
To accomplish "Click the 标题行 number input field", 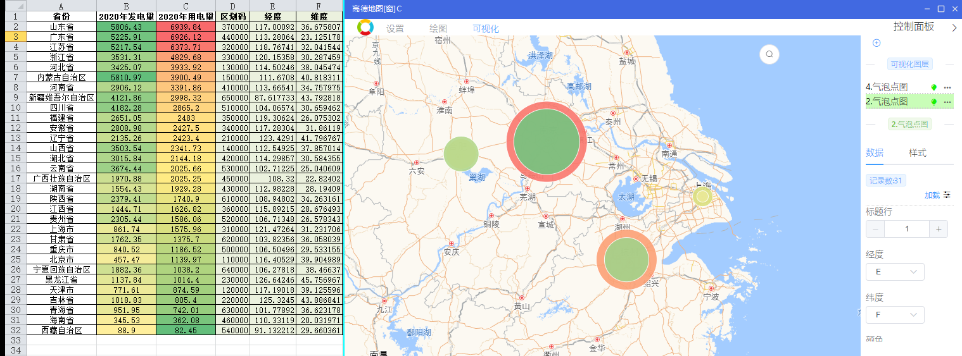I will [907, 229].
